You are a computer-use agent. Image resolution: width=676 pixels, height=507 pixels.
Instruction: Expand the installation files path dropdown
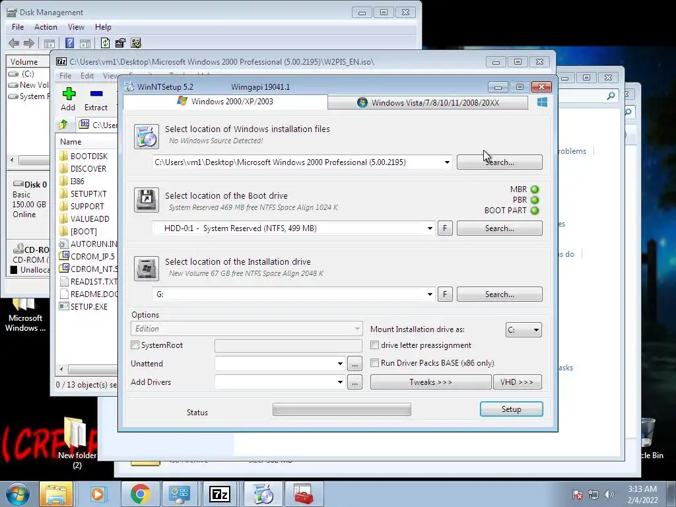447,162
